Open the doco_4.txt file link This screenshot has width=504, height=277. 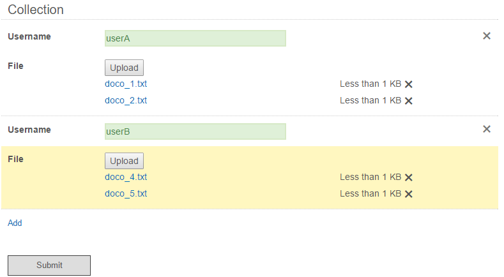coord(126,177)
